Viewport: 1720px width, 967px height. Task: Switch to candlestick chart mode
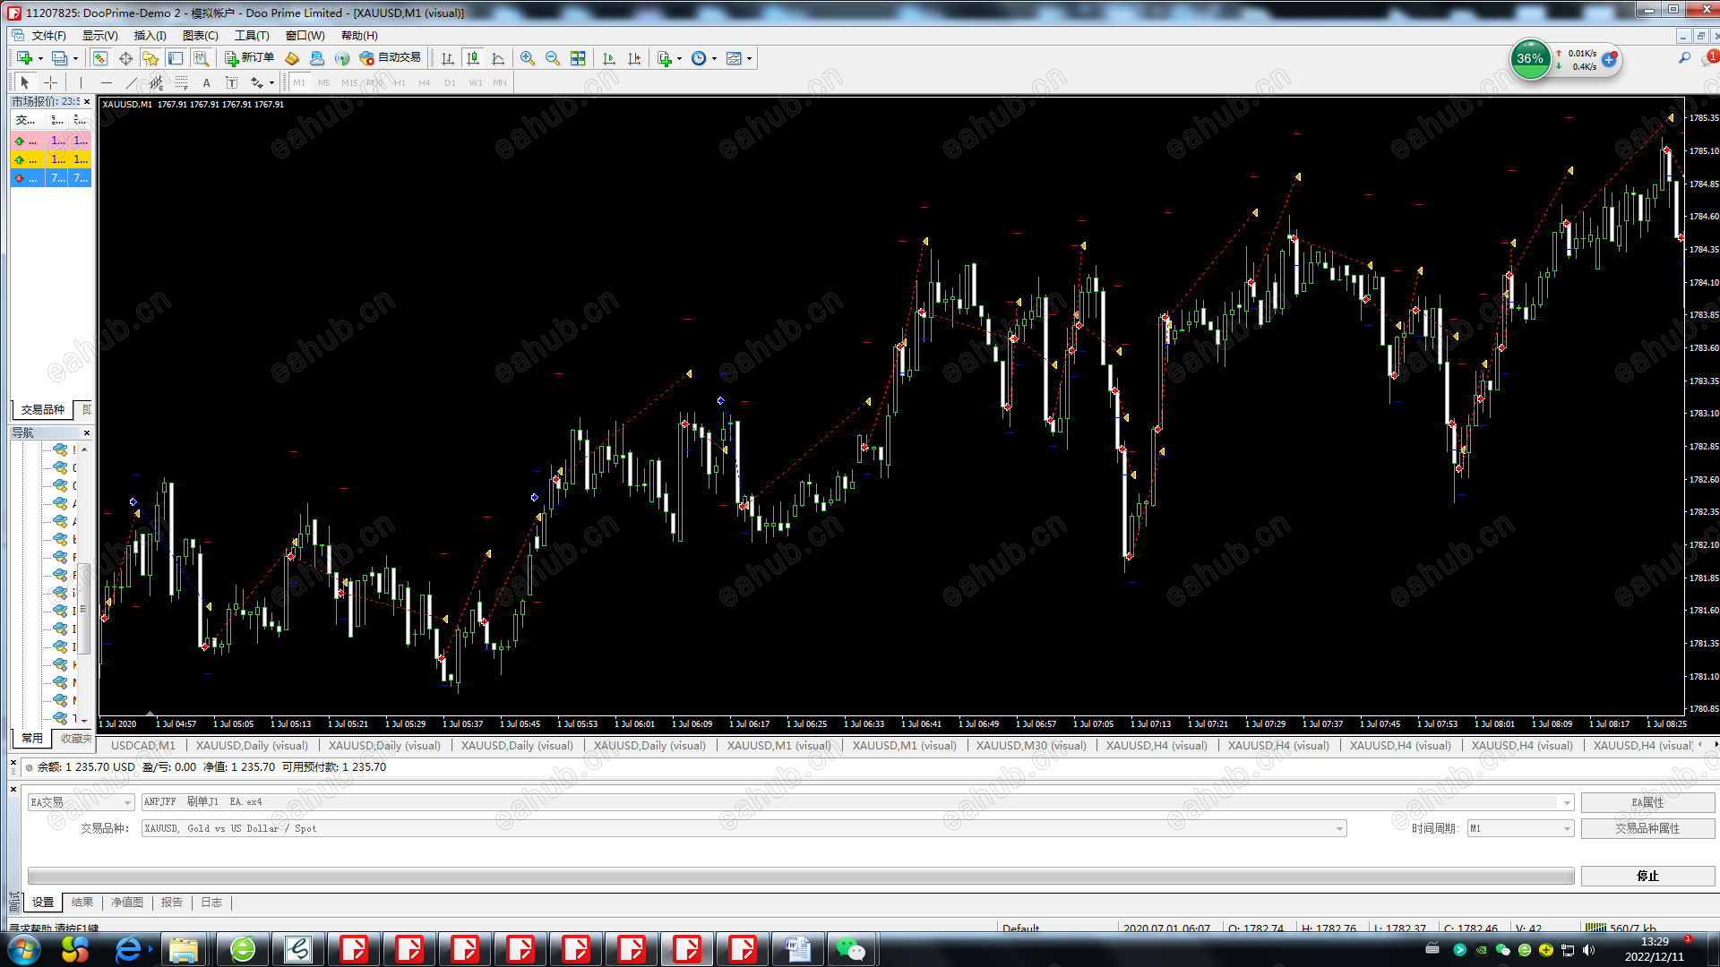pyautogui.click(x=473, y=58)
